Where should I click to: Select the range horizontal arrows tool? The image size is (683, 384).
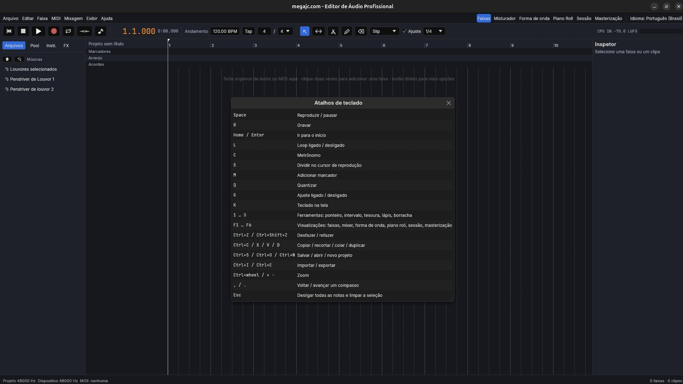click(x=318, y=31)
